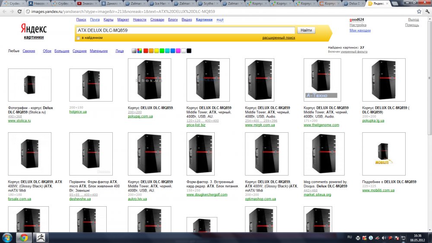Open the Chrome wrench settings menu
Image resolution: width=432 pixels, height=243 pixels.
426,11
